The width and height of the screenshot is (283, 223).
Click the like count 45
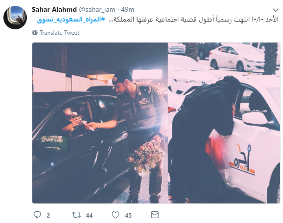(128, 216)
